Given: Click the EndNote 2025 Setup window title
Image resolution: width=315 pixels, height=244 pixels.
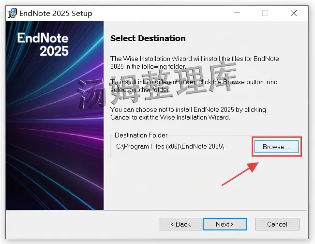Looking at the screenshot, I should tap(56, 13).
